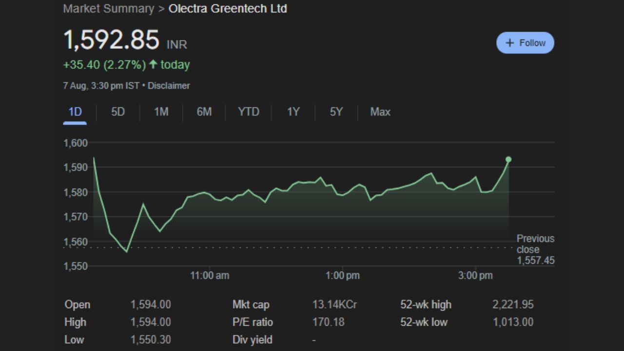This screenshot has width=624, height=351.
Task: Click the High label
Action: tap(75, 322)
